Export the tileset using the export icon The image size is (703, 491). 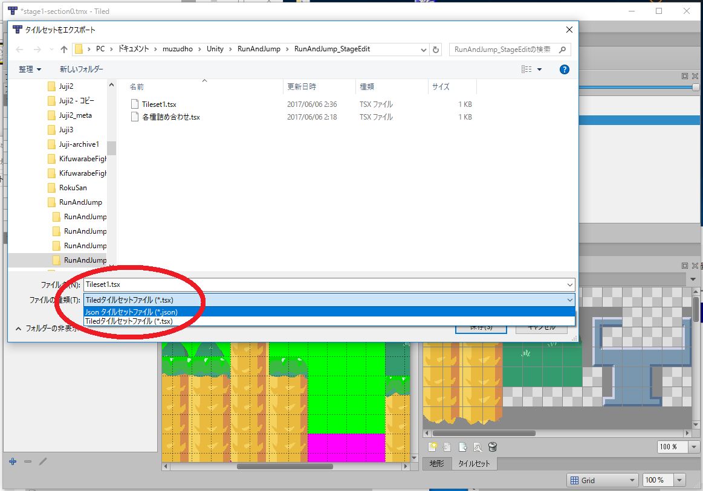click(462, 447)
